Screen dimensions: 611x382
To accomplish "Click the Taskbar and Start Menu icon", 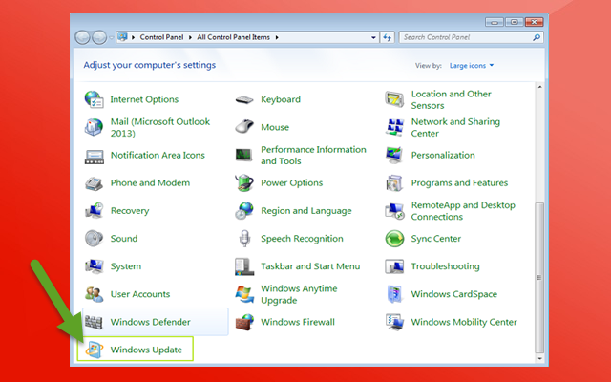I will pos(244,266).
